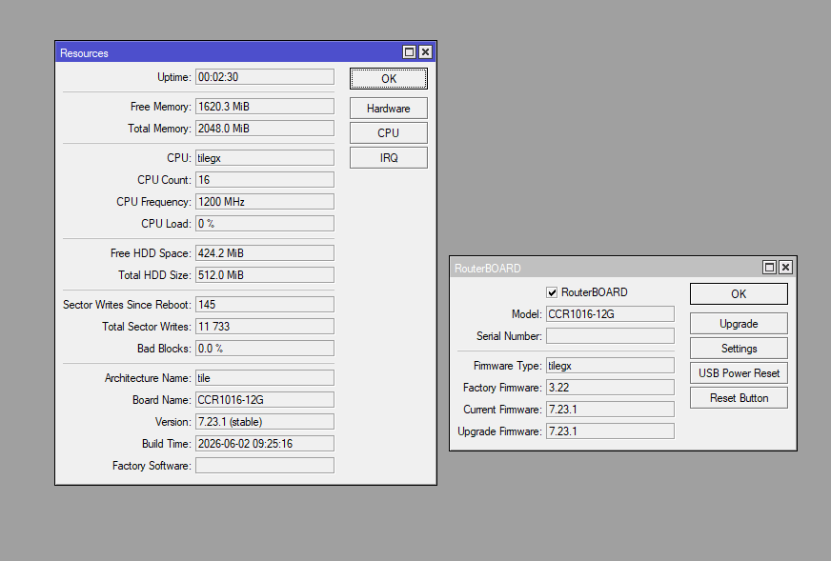Click the Firmware Type field tilegx
Image resolution: width=831 pixels, height=561 pixels.
click(610, 366)
